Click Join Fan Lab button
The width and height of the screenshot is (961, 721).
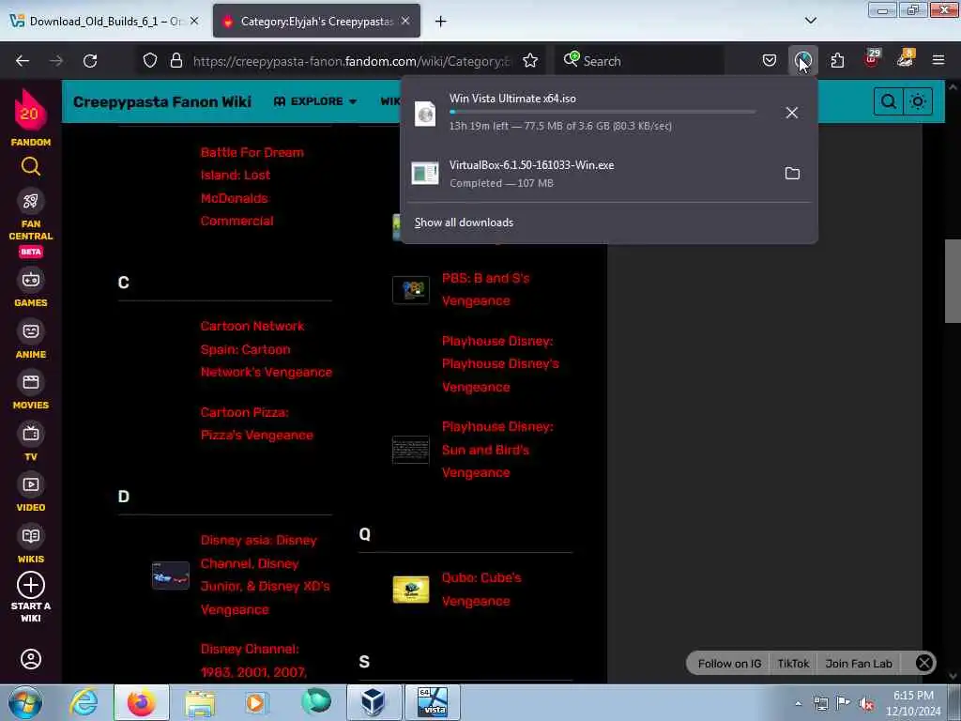[x=858, y=664]
